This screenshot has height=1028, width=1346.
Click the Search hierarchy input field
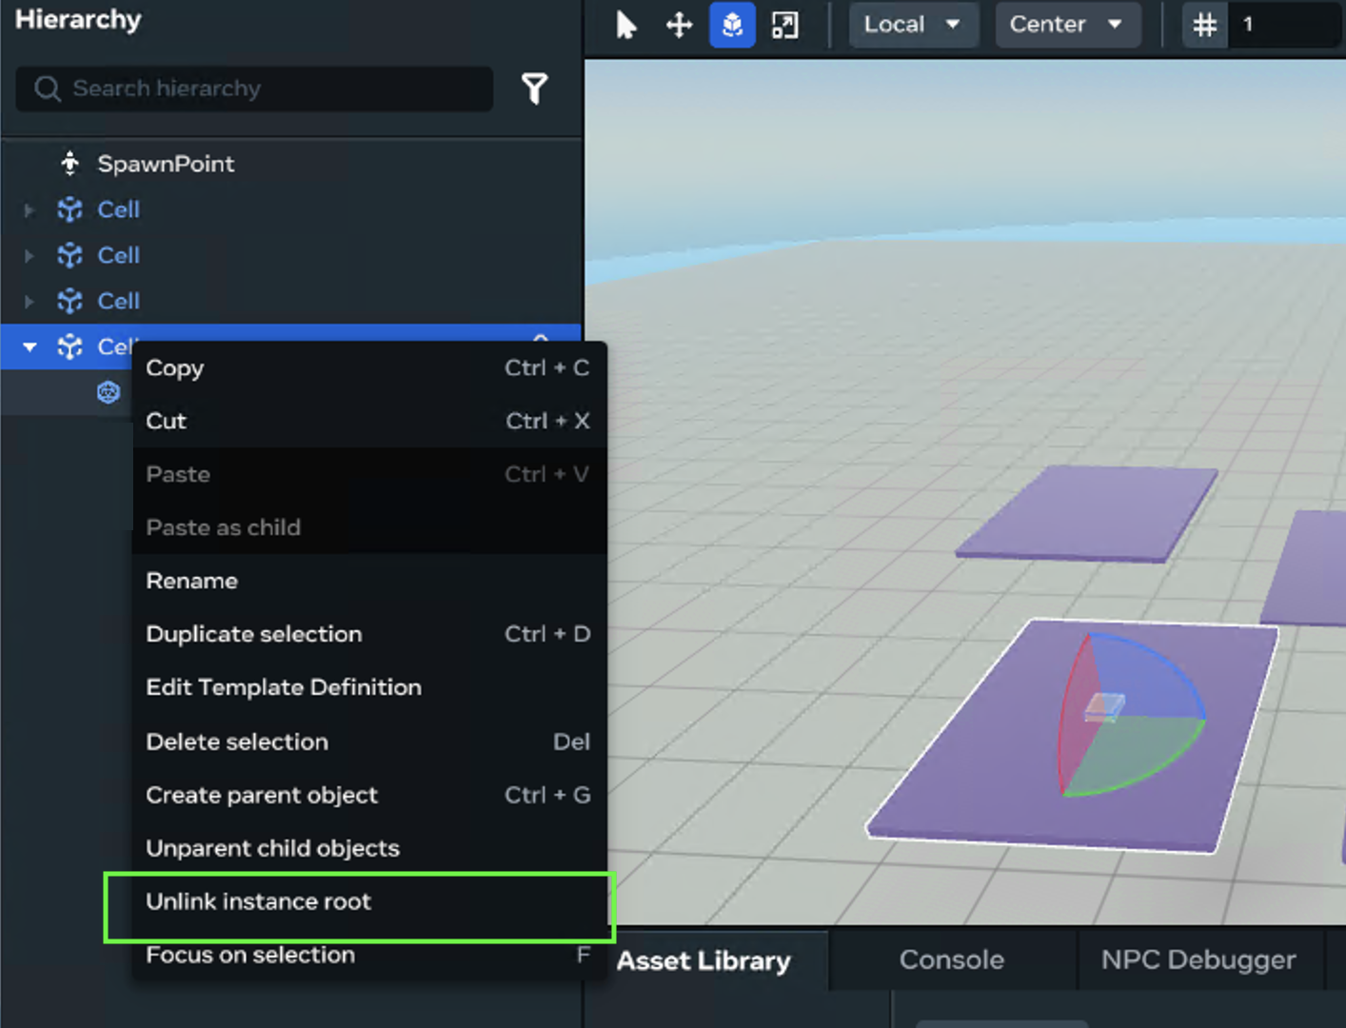(267, 89)
